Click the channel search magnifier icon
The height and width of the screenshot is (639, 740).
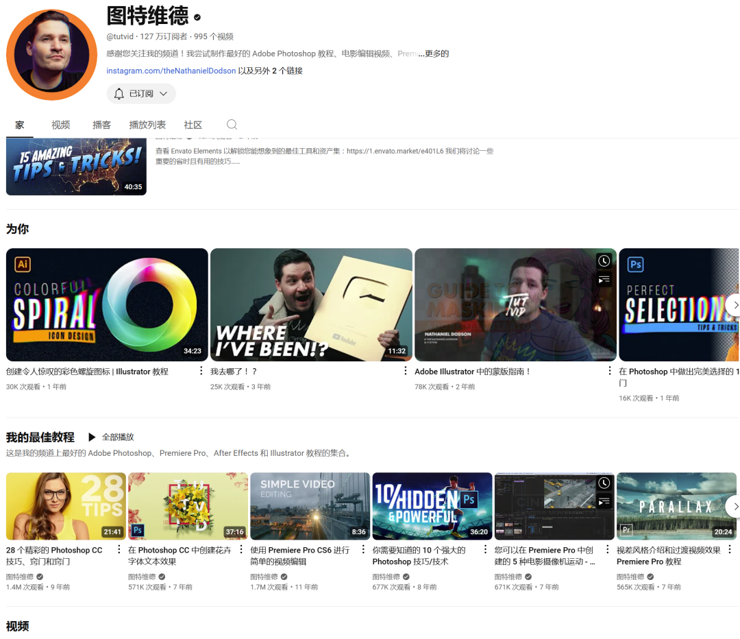pos(232,125)
